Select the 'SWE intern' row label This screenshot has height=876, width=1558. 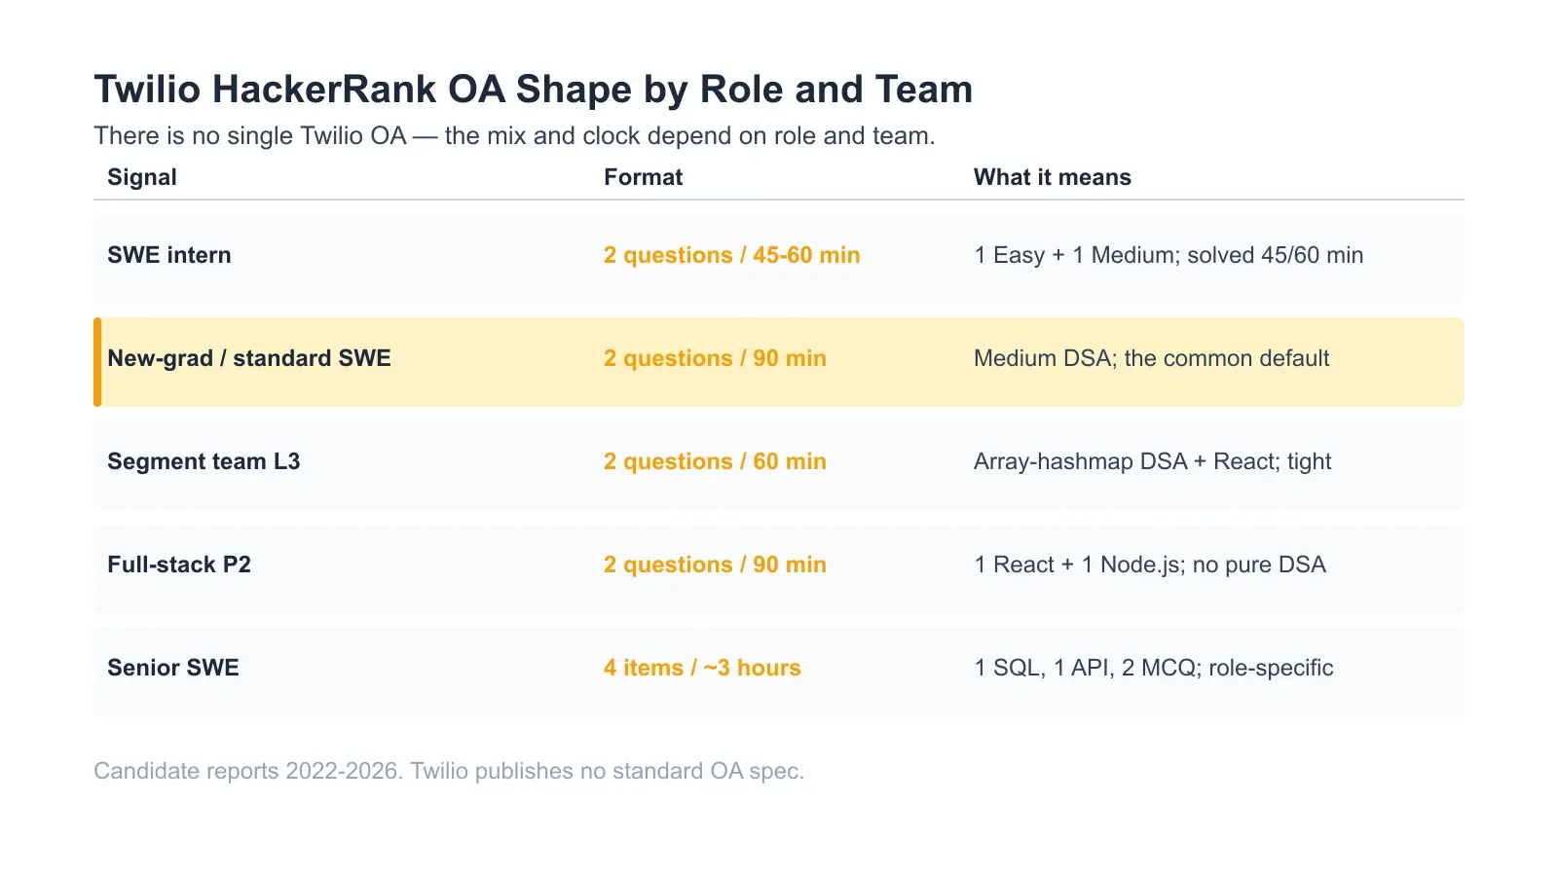(169, 255)
